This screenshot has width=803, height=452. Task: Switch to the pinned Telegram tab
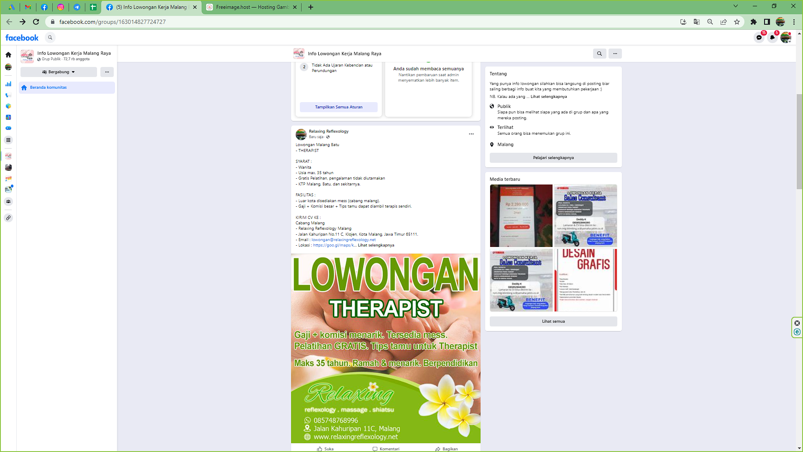point(77,7)
